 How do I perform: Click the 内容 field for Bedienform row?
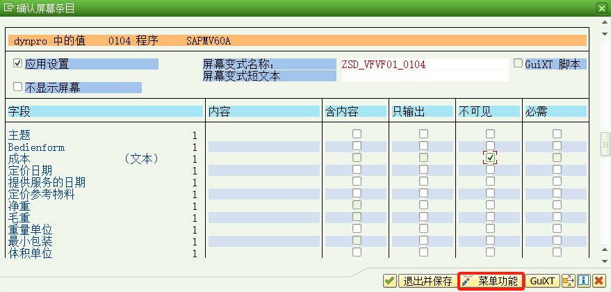click(x=264, y=147)
